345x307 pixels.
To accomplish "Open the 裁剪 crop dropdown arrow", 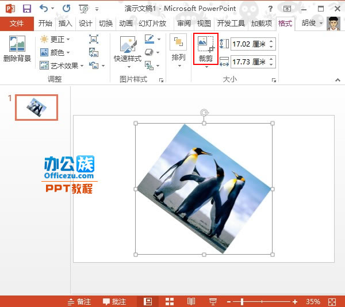I will coord(206,67).
